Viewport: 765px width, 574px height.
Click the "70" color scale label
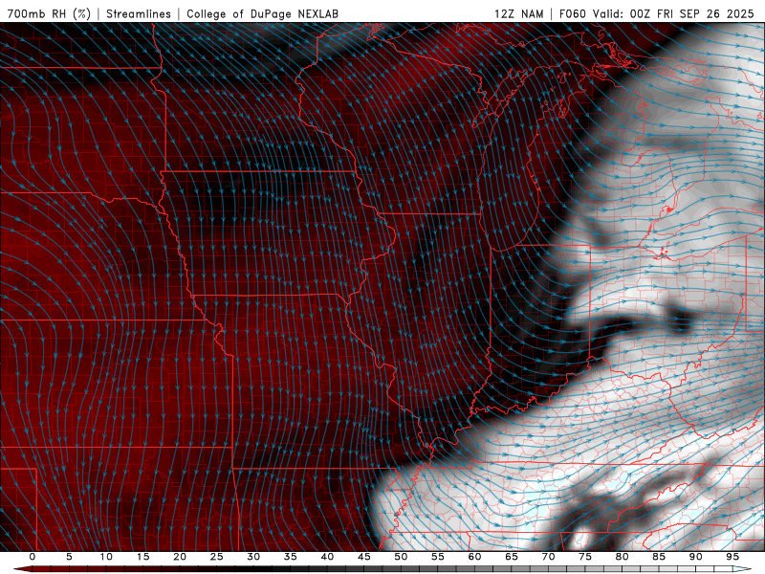548,557
